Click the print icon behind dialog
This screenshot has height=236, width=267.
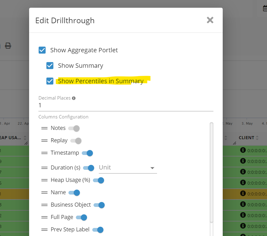(8, 46)
